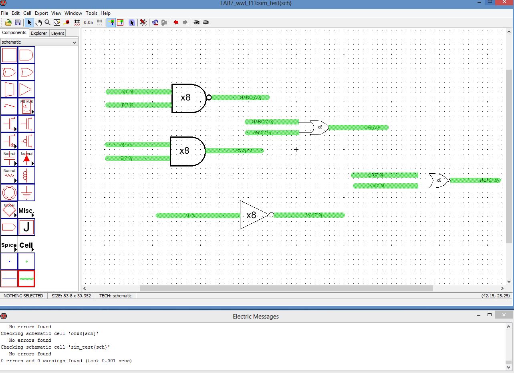Screen dimensions: 514x373
Task: Click the closed eye visibility icon
Action: click(x=206, y=22)
